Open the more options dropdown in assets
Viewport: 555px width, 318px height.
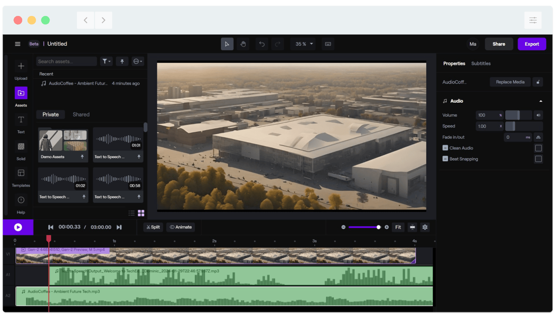click(x=138, y=61)
